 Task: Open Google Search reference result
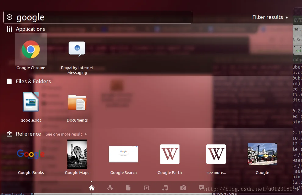123,154
